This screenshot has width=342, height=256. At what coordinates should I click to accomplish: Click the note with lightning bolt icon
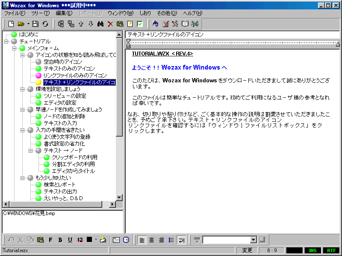click(130, 24)
